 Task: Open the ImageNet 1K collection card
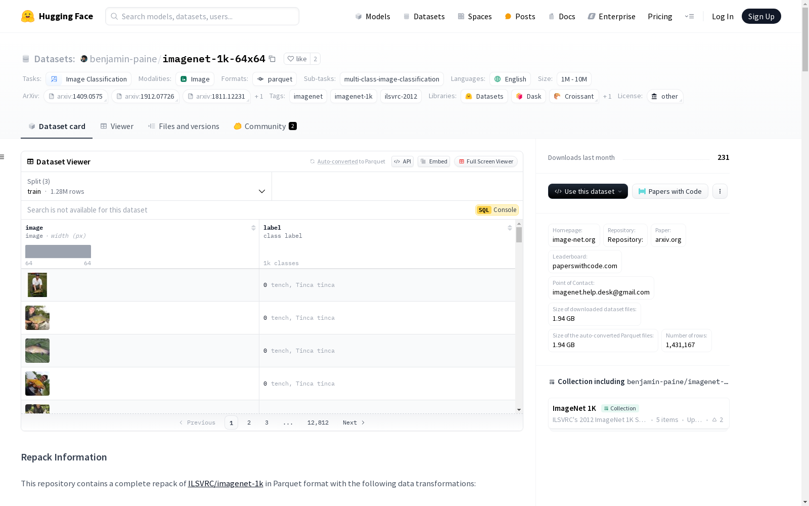click(639, 414)
